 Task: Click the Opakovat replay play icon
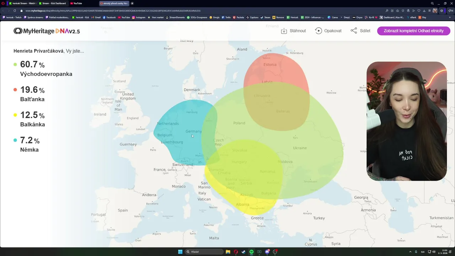(318, 31)
